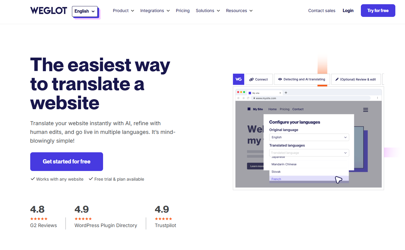
Task: Open the Original language English dropdown
Action: pyautogui.click(x=309, y=137)
